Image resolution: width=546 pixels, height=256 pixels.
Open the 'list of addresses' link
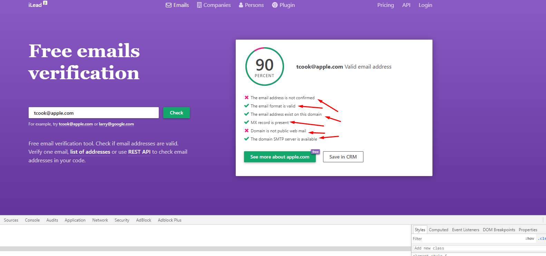pyautogui.click(x=90, y=152)
